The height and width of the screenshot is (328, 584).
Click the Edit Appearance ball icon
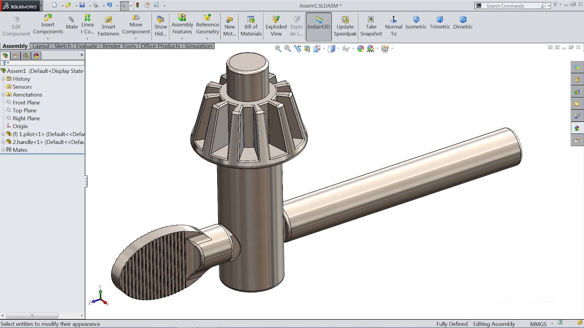pyautogui.click(x=360, y=48)
